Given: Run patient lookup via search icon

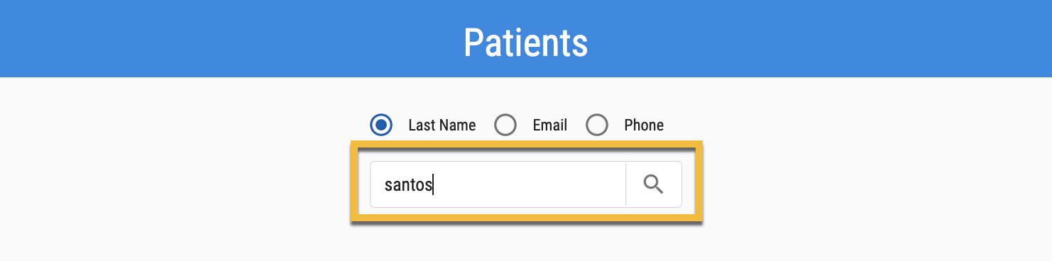Looking at the screenshot, I should click(653, 184).
